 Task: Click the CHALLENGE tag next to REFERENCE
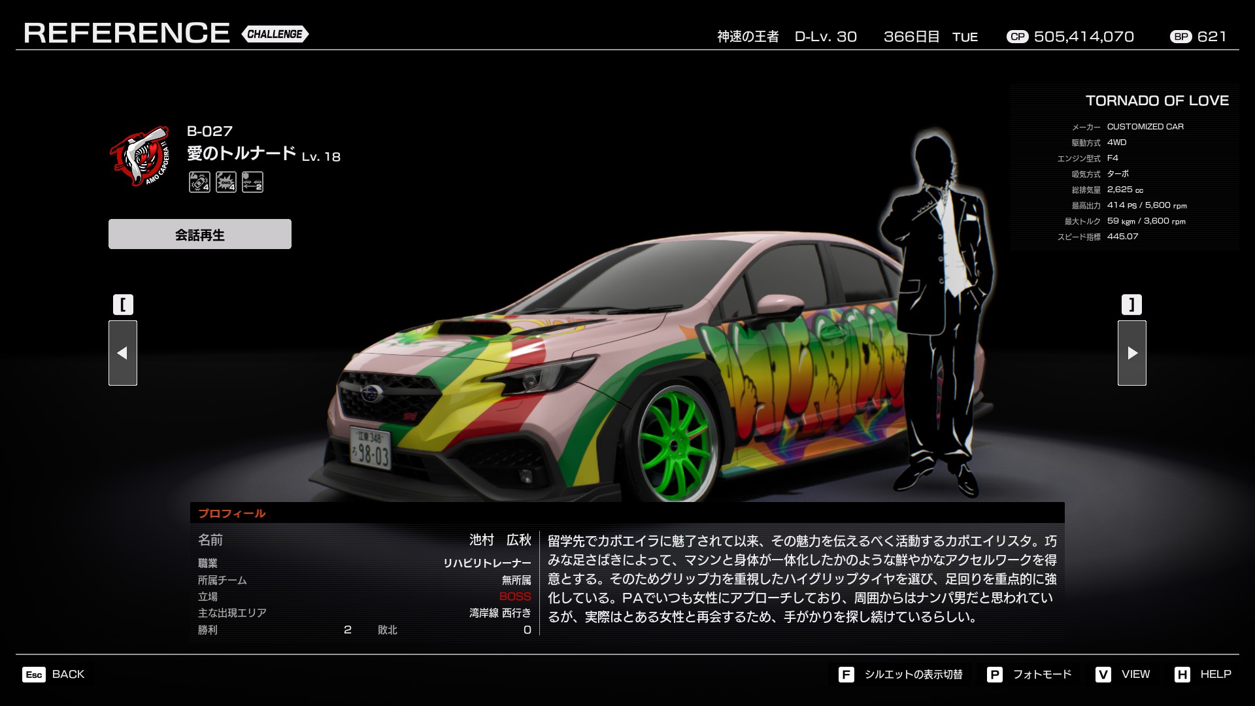pos(275,34)
